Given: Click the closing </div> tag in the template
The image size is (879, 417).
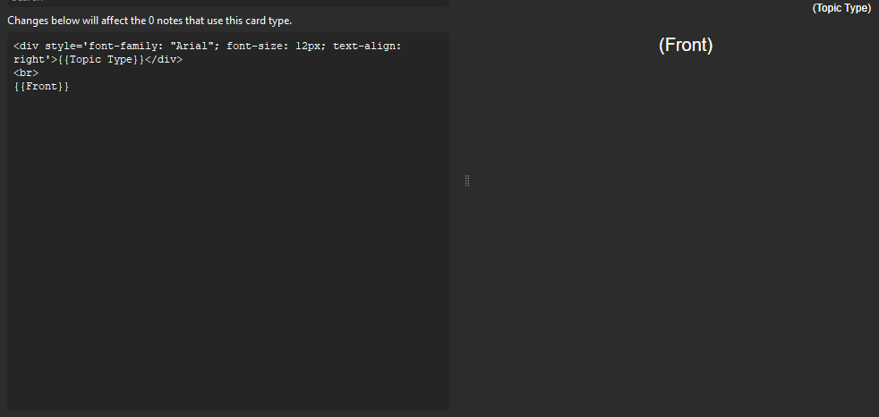Looking at the screenshot, I should point(164,59).
